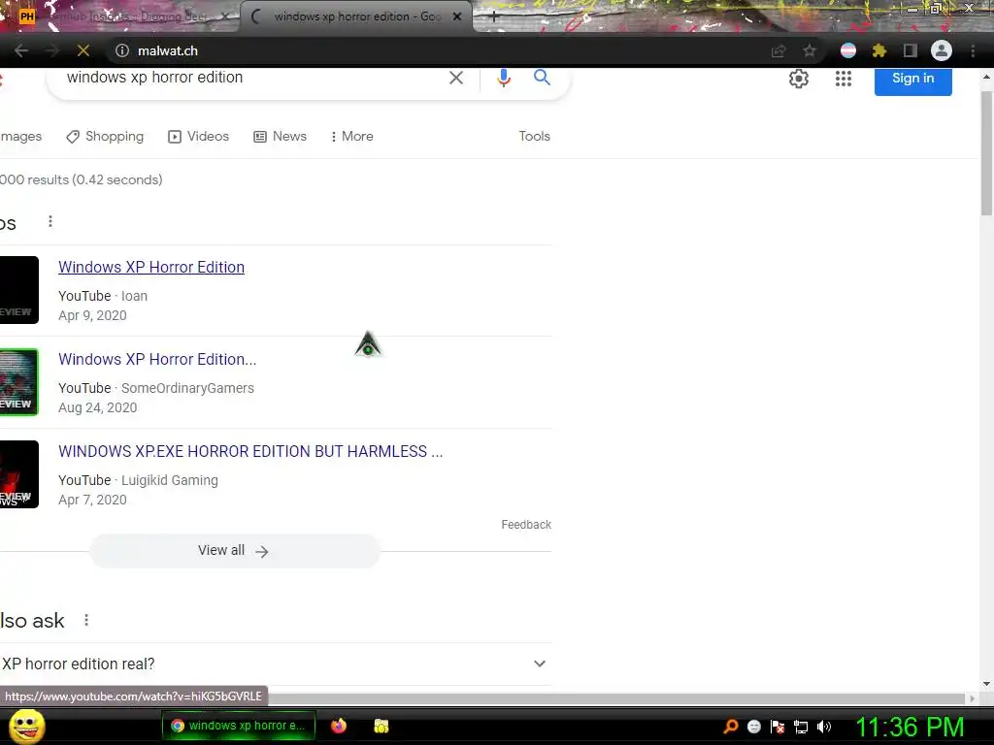Open network connection tray icon

(x=801, y=727)
